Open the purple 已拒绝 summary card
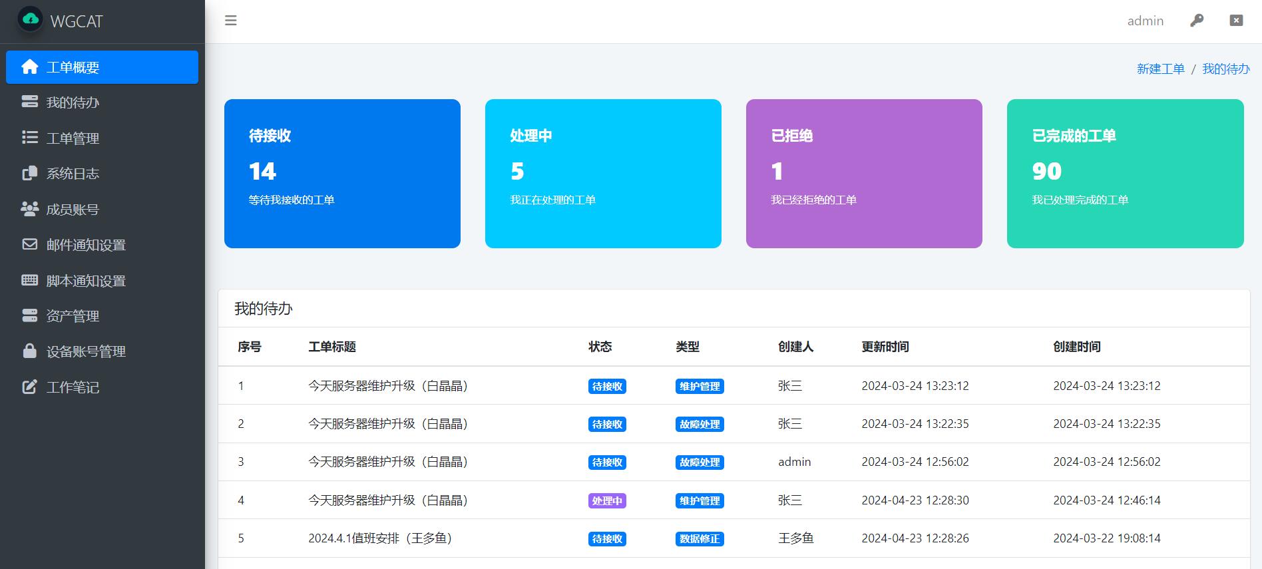The width and height of the screenshot is (1262, 569). (864, 174)
